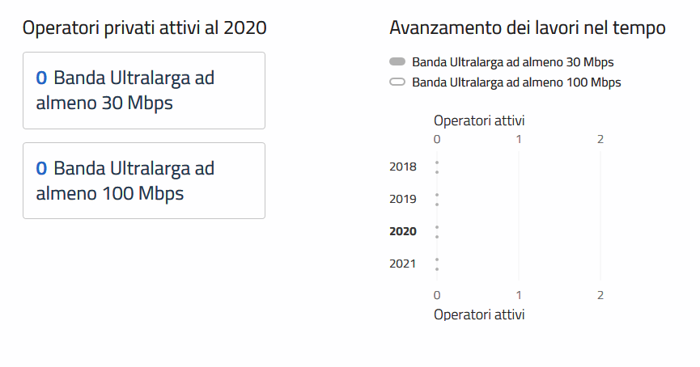The image size is (700, 367).
Task: Click the hollow 100 Mbps legend swatch
Action: [x=397, y=82]
